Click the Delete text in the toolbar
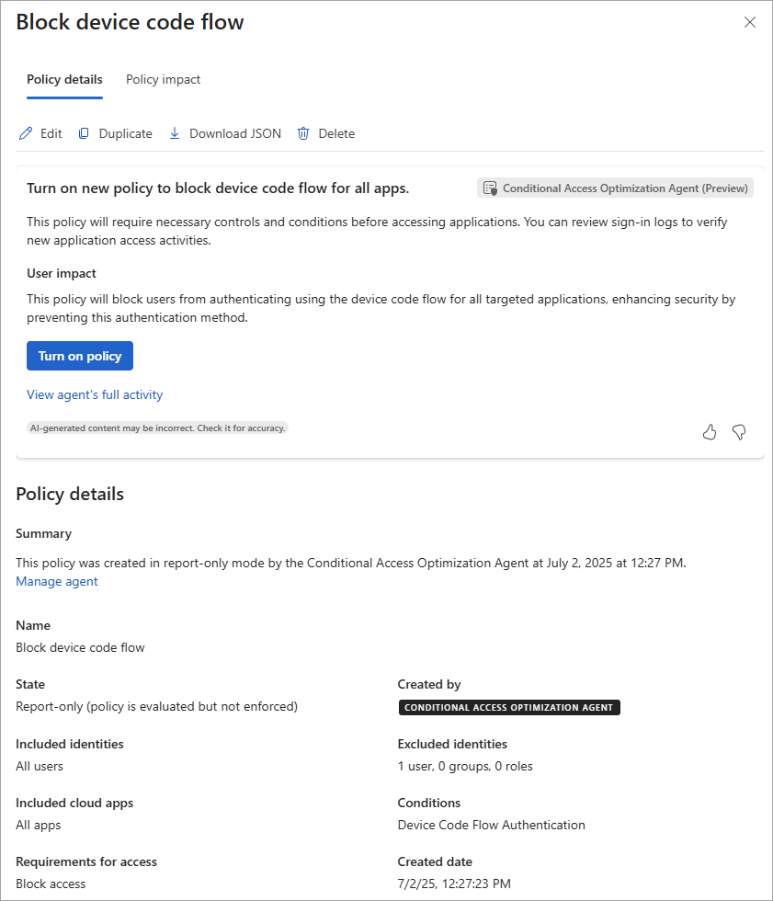Image resolution: width=773 pixels, height=901 pixels. (336, 134)
